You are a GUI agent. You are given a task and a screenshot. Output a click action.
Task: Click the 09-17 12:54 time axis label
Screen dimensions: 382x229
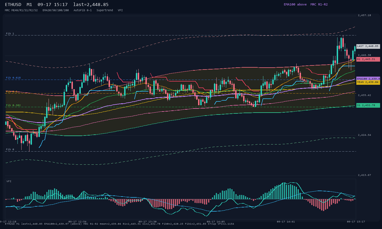(x=77, y=222)
